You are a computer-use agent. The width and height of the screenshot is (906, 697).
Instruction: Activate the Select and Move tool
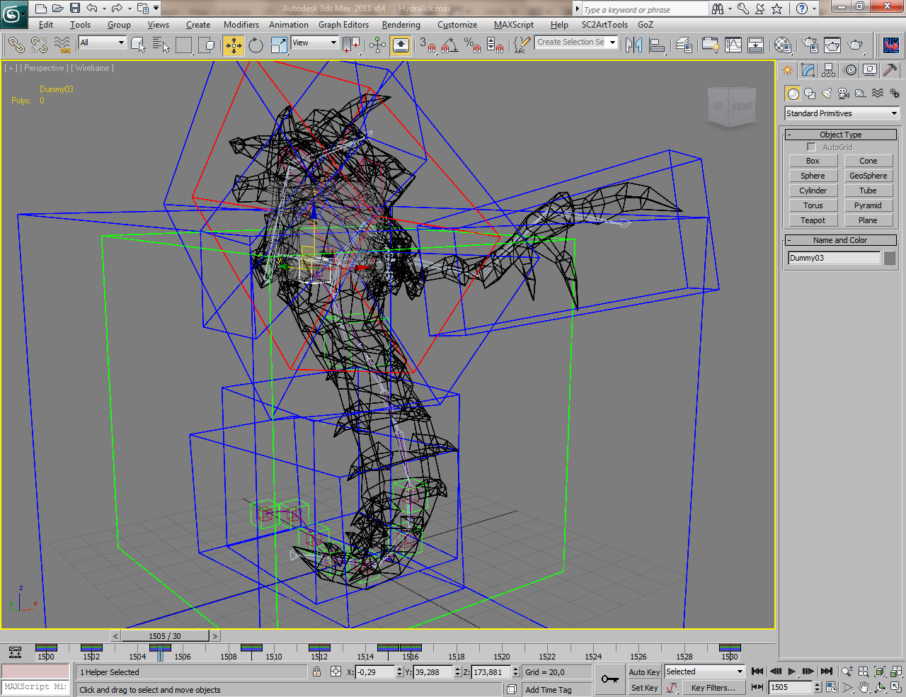(x=233, y=45)
